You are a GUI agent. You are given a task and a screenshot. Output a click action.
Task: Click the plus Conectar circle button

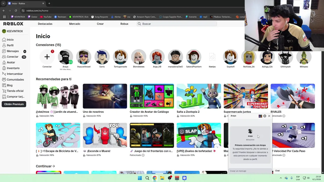point(47,57)
